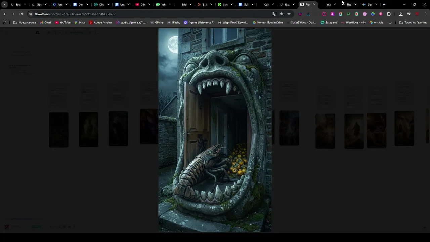Open the Airtable bookmark
Viewport: 430px width, 242px height.
(x=376, y=23)
